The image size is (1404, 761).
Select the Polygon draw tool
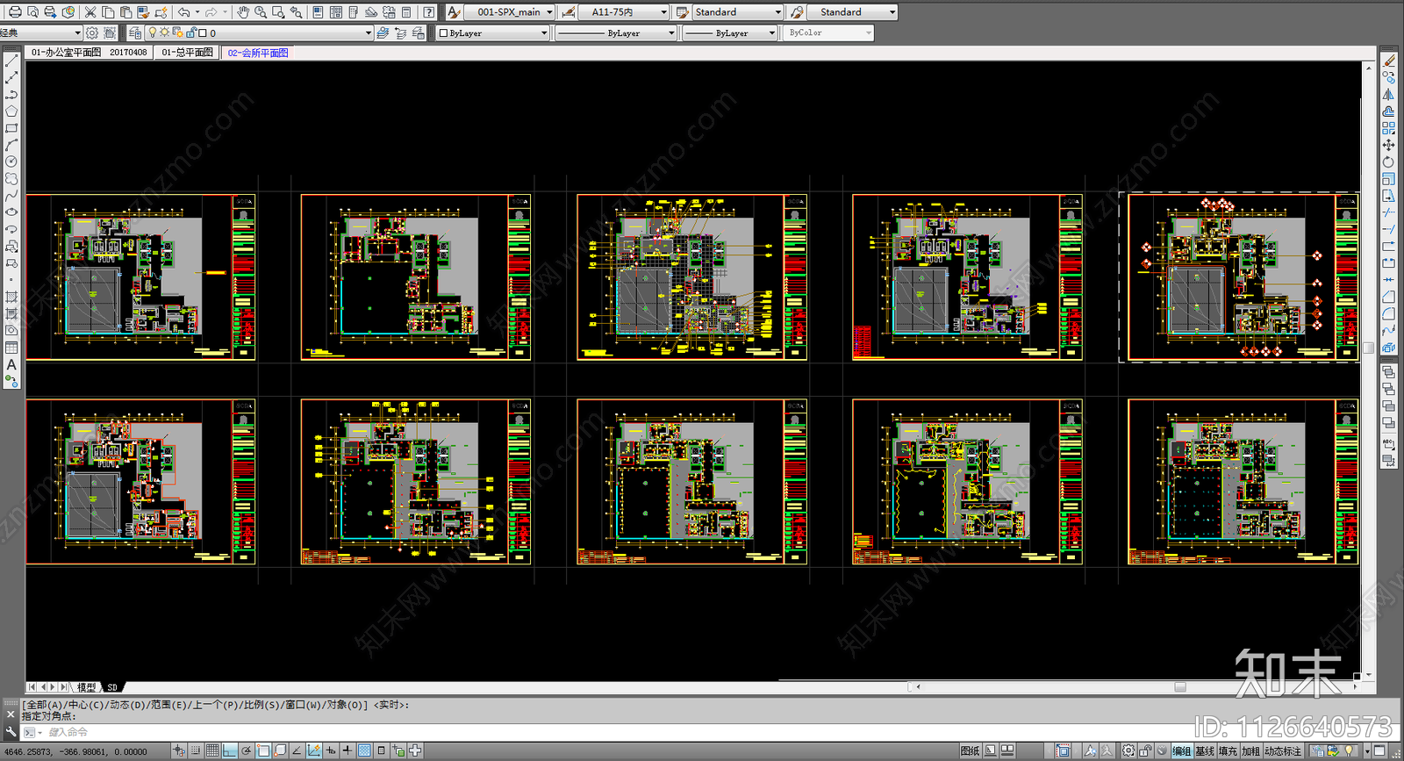pos(11,111)
